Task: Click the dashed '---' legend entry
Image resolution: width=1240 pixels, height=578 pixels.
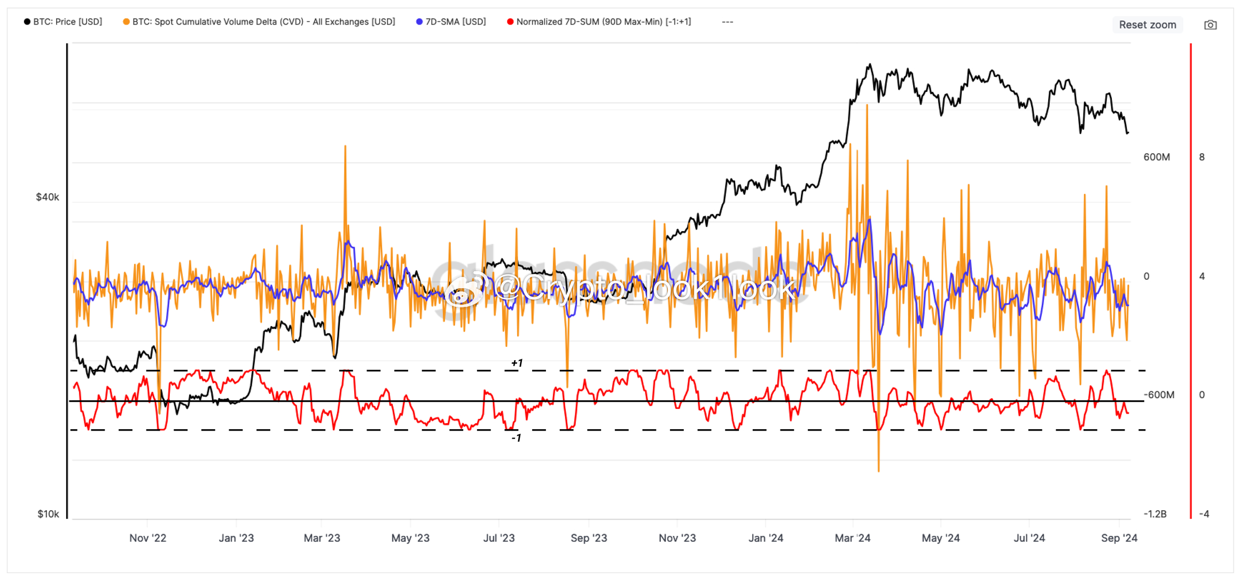Action: pyautogui.click(x=727, y=22)
